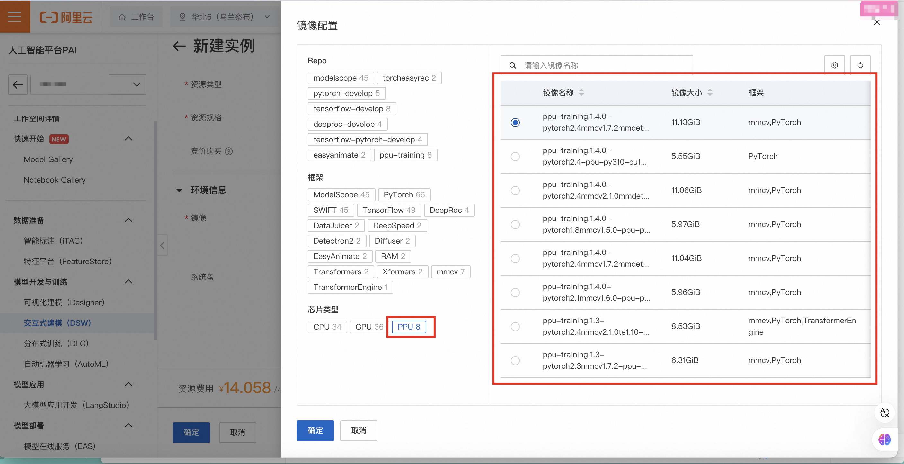Click the back arrow next to 新建实例
This screenshot has height=464, width=904.
[179, 46]
